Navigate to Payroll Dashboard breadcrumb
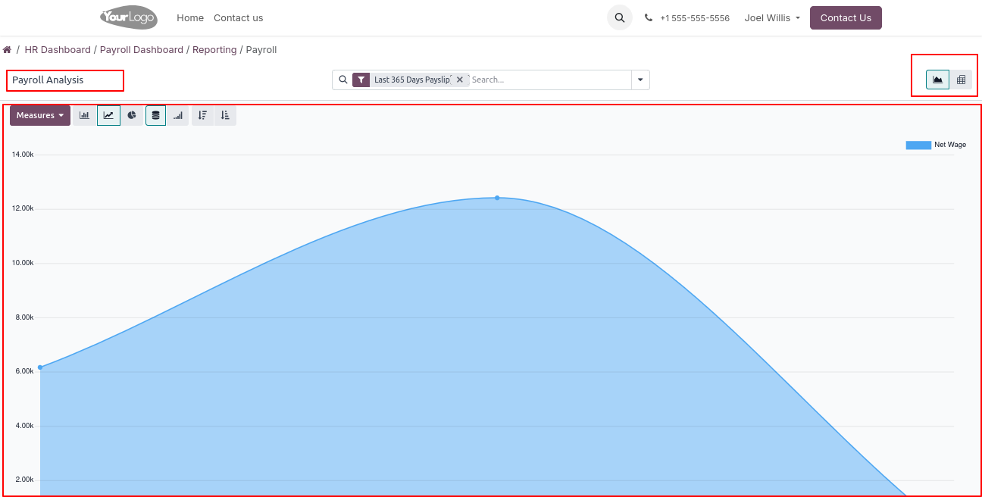 pyautogui.click(x=142, y=50)
